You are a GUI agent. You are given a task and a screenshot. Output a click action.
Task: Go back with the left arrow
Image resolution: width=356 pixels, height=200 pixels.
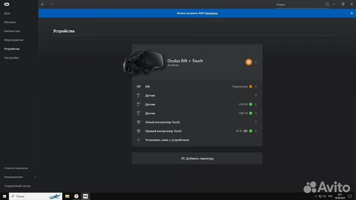(x=43, y=4)
